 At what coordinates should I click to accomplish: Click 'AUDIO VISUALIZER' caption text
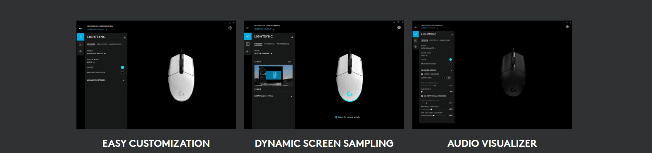(x=492, y=144)
